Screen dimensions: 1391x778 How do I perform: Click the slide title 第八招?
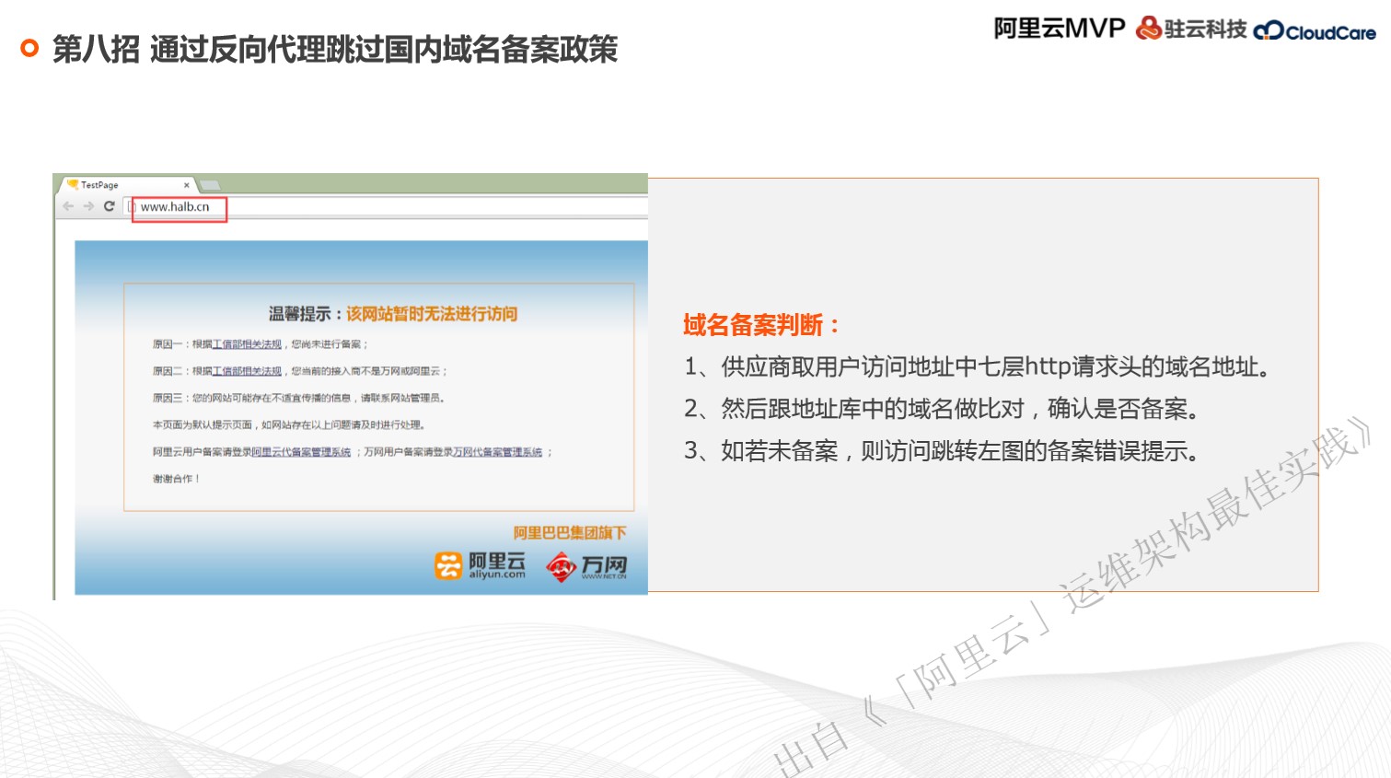coord(335,49)
